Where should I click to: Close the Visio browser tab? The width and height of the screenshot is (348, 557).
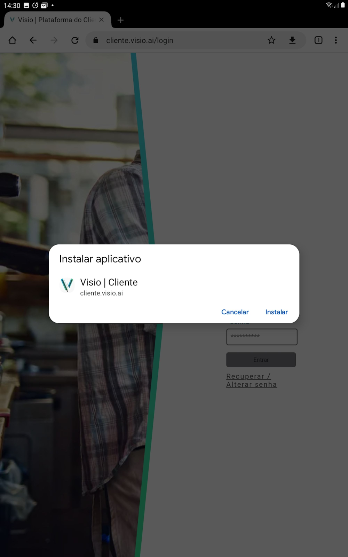tap(102, 20)
